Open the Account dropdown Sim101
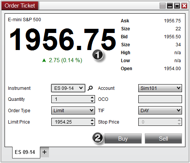 pyautogui.click(x=160, y=88)
